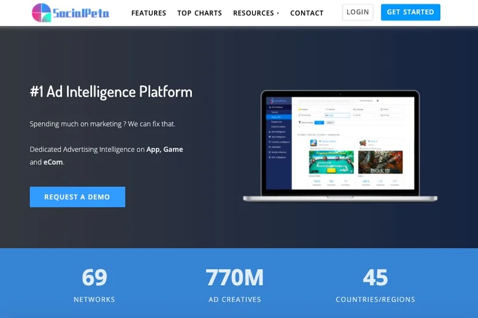Select the highlighted sidebar item in laptop preview
The height and width of the screenshot is (318, 478).
coord(277,117)
